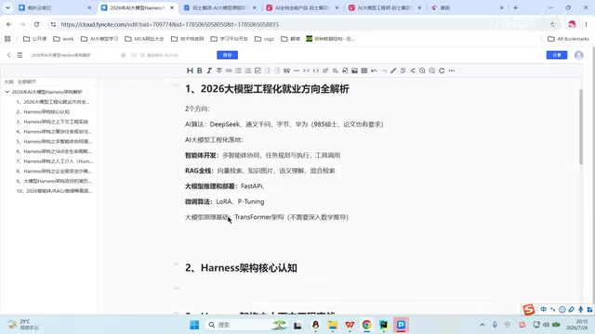Undo the last edit
Screen dimensions: 595x334
[x=374, y=71]
